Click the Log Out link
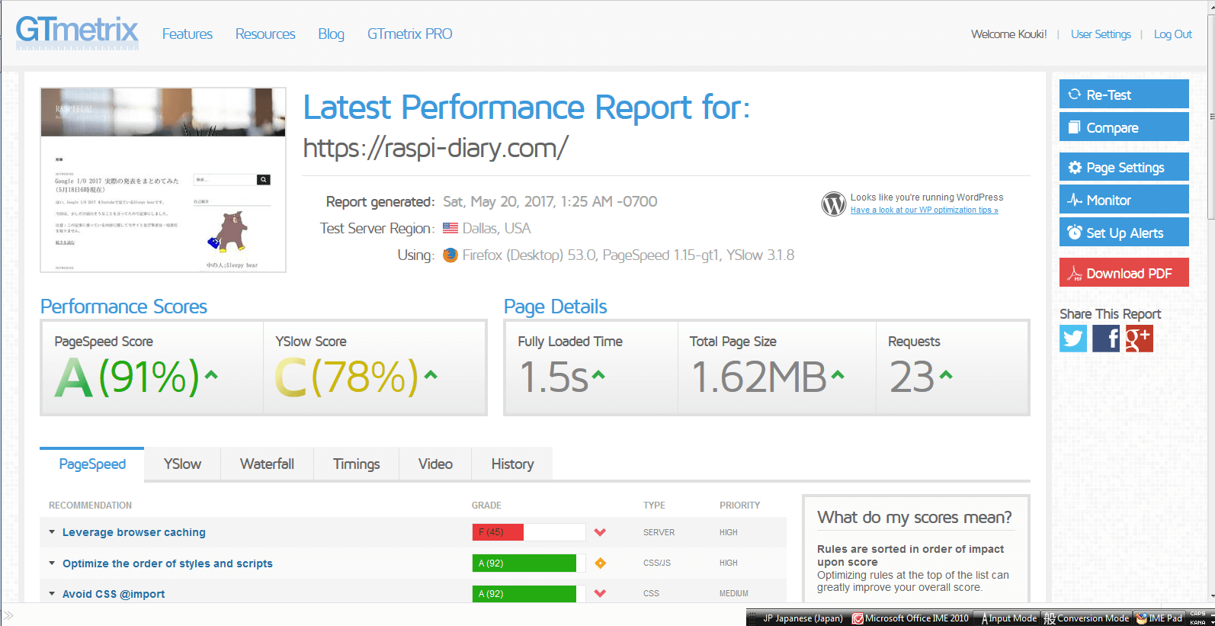Viewport: 1215px width, 626px height. coord(1172,34)
